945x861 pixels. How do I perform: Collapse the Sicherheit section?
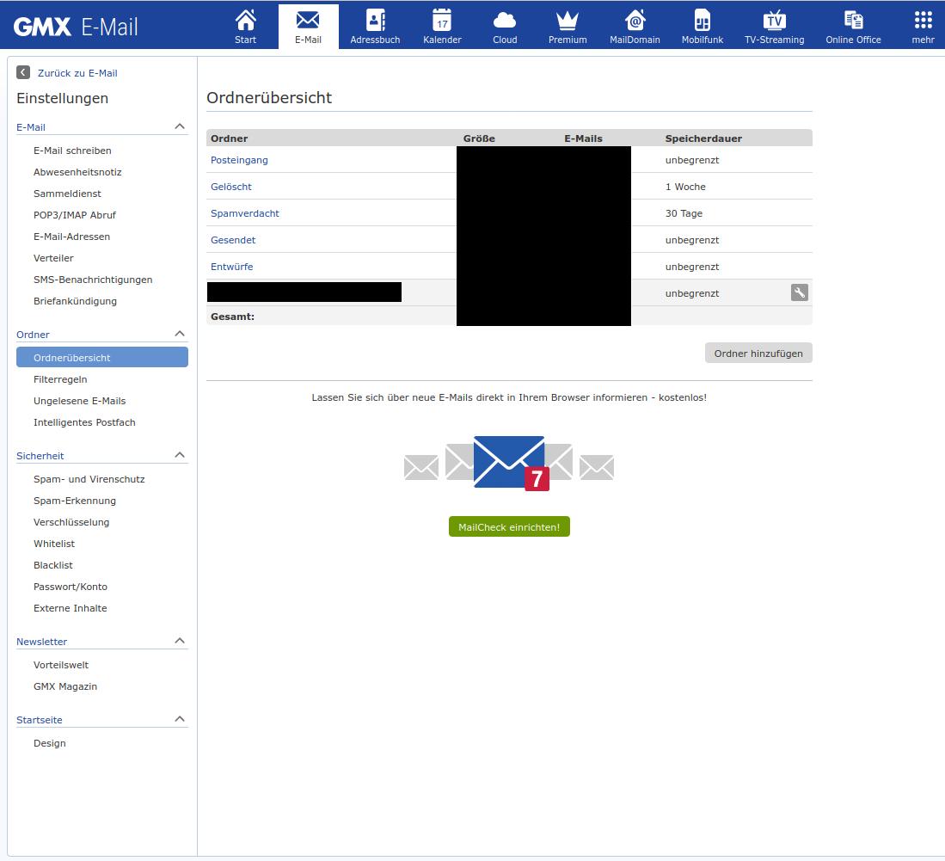click(x=180, y=455)
